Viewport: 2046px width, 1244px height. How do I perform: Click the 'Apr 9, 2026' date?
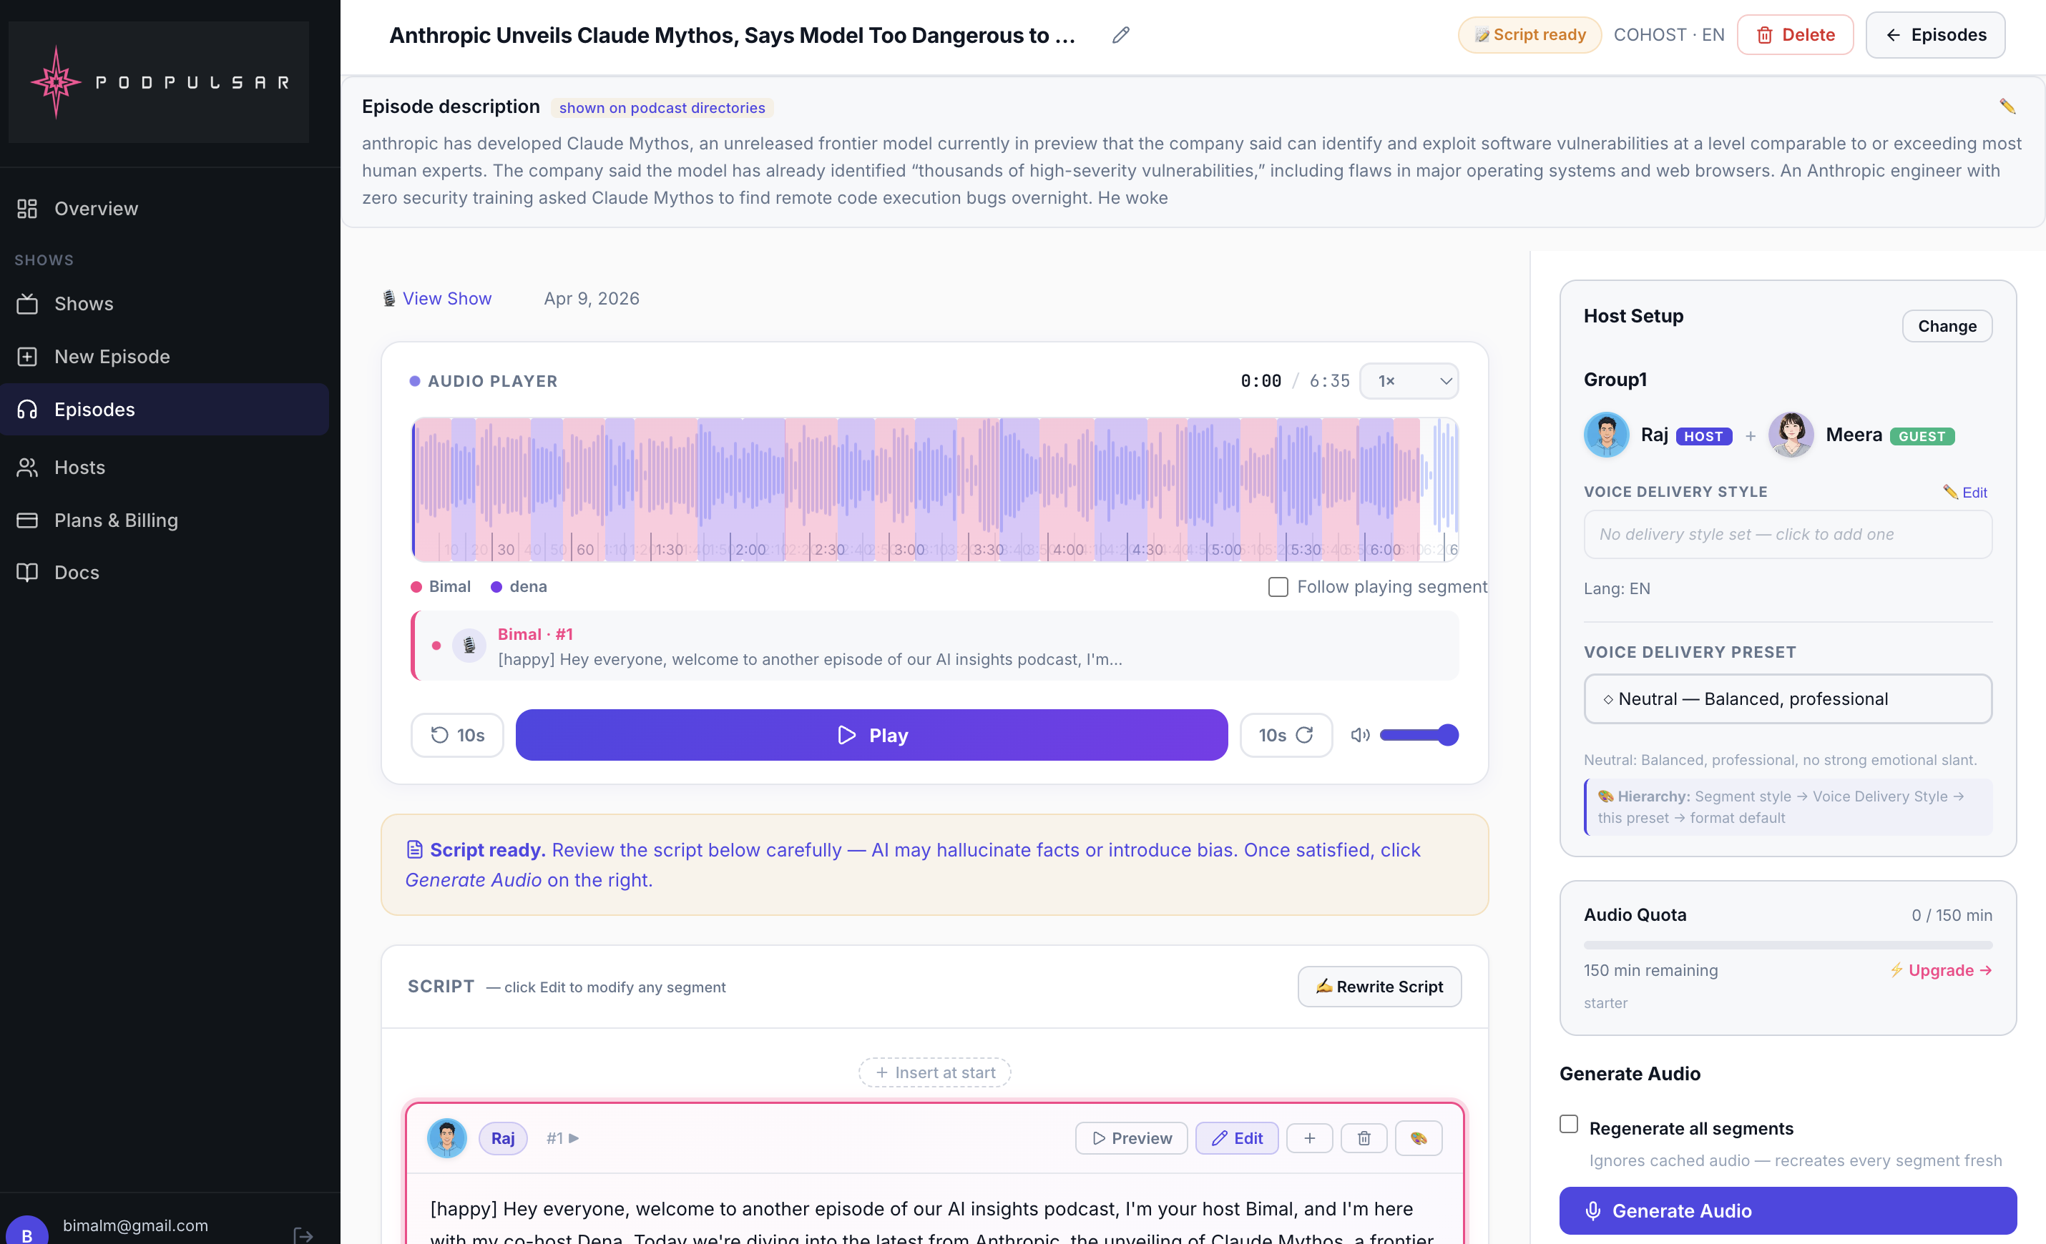[591, 298]
